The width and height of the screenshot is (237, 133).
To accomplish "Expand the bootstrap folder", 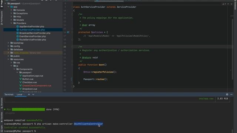I will (x=9, y=43).
